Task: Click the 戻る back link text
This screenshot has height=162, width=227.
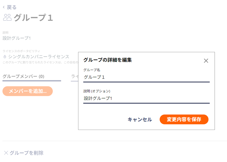Action: point(12,7)
